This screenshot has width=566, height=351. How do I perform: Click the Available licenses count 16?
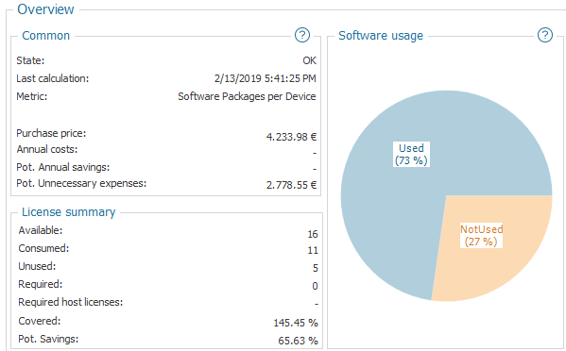coord(313,234)
